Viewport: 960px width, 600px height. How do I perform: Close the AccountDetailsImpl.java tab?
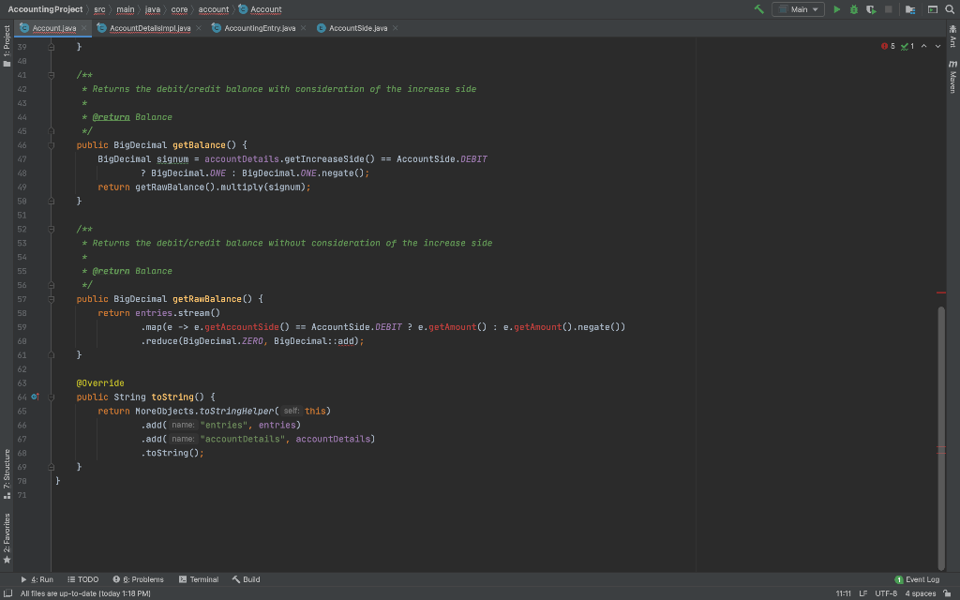pos(199,28)
